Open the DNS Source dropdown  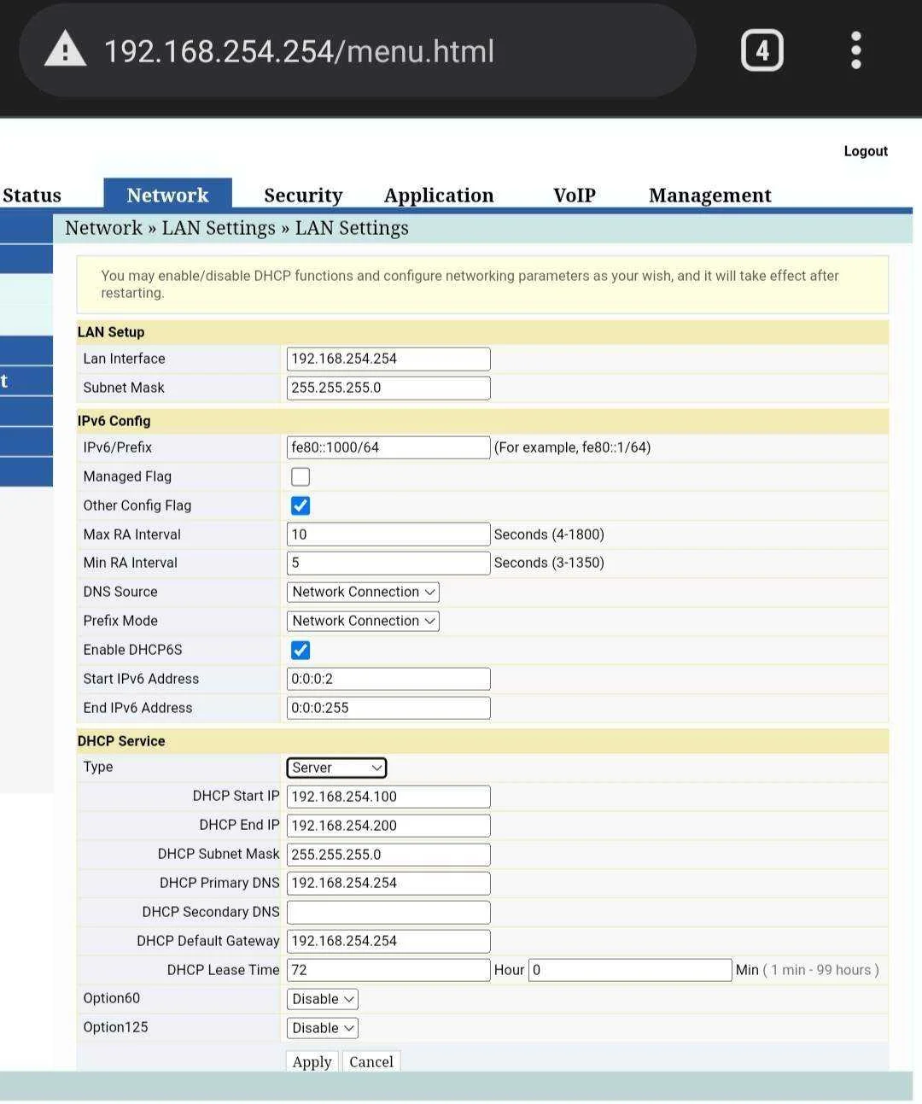point(363,592)
